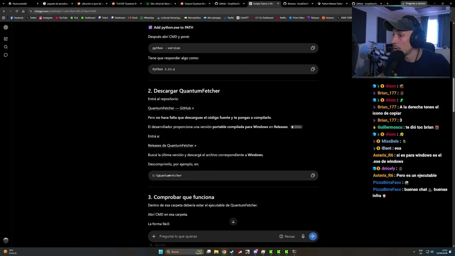Image resolution: width=455 pixels, height=256 pixels.
Task: Start dictation with the microphone icon
Action: point(303,236)
